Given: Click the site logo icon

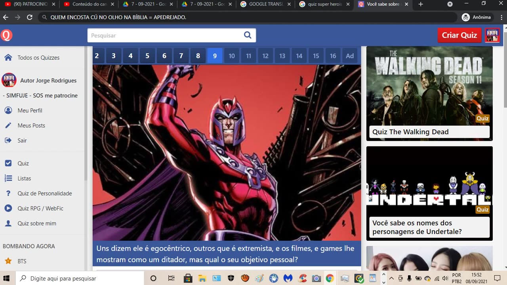Looking at the screenshot, I should point(6,35).
